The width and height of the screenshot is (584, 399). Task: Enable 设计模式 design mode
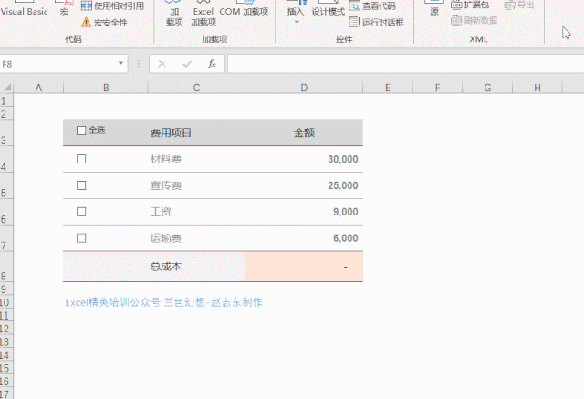tap(328, 11)
